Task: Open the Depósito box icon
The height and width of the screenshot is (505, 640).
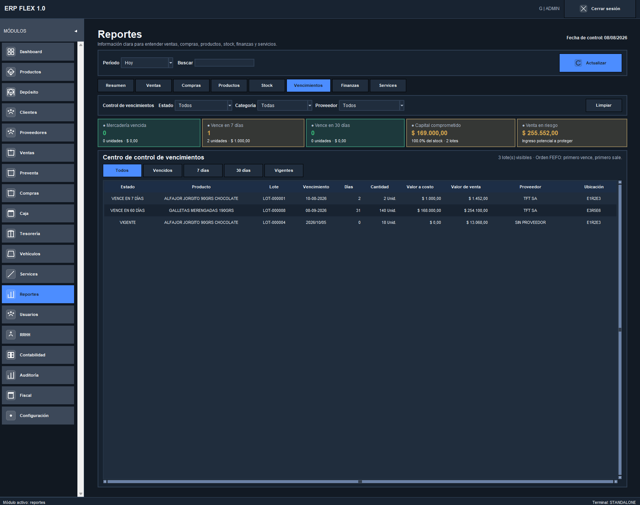Action: 11,92
